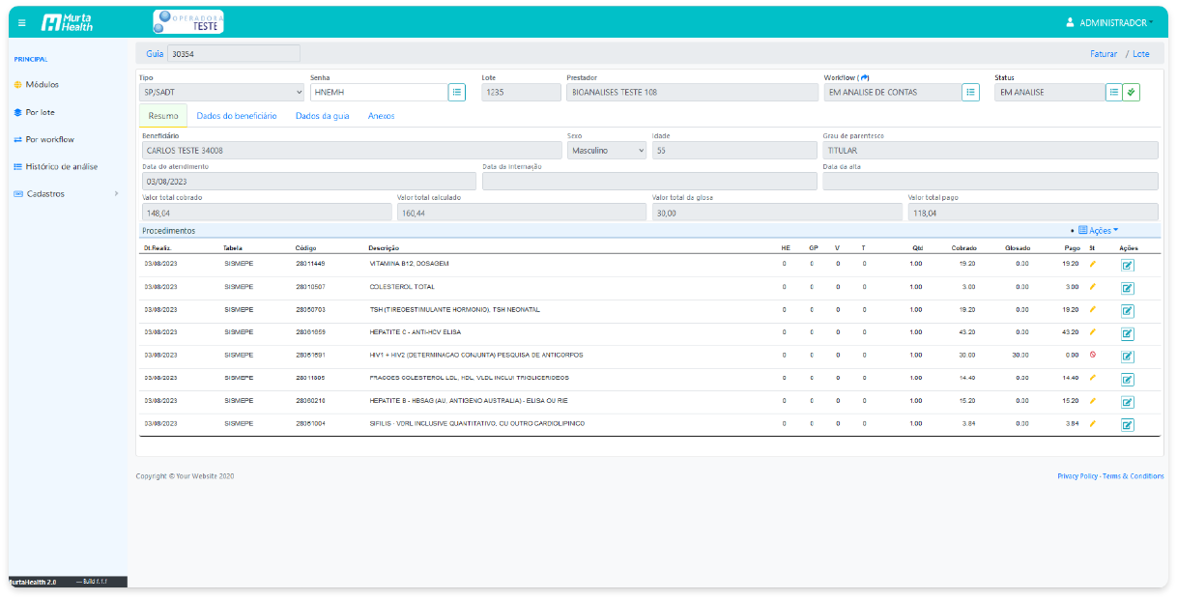Open the Privacy Policy link

coord(1077,476)
